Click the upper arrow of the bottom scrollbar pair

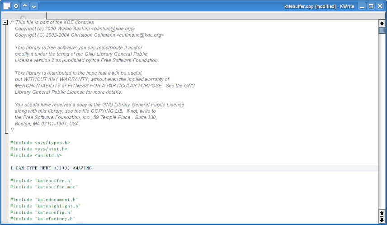click(x=382, y=213)
